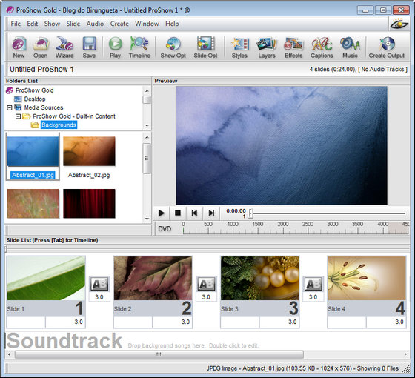The width and height of the screenshot is (415, 378).
Task: Open the Help menu
Action: tap(172, 24)
